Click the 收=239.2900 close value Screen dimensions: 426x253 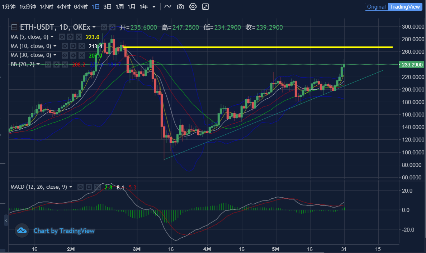(x=264, y=28)
